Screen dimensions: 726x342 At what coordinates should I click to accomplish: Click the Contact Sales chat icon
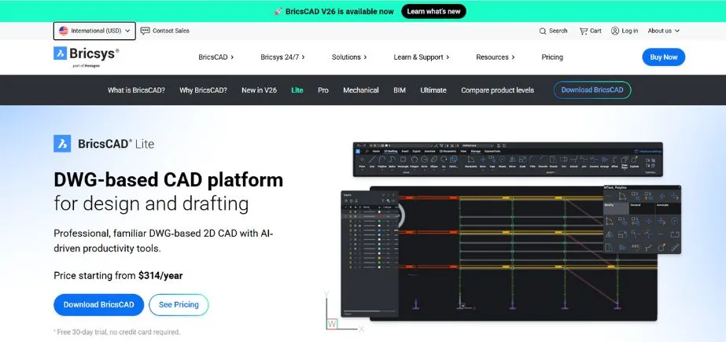click(x=145, y=31)
